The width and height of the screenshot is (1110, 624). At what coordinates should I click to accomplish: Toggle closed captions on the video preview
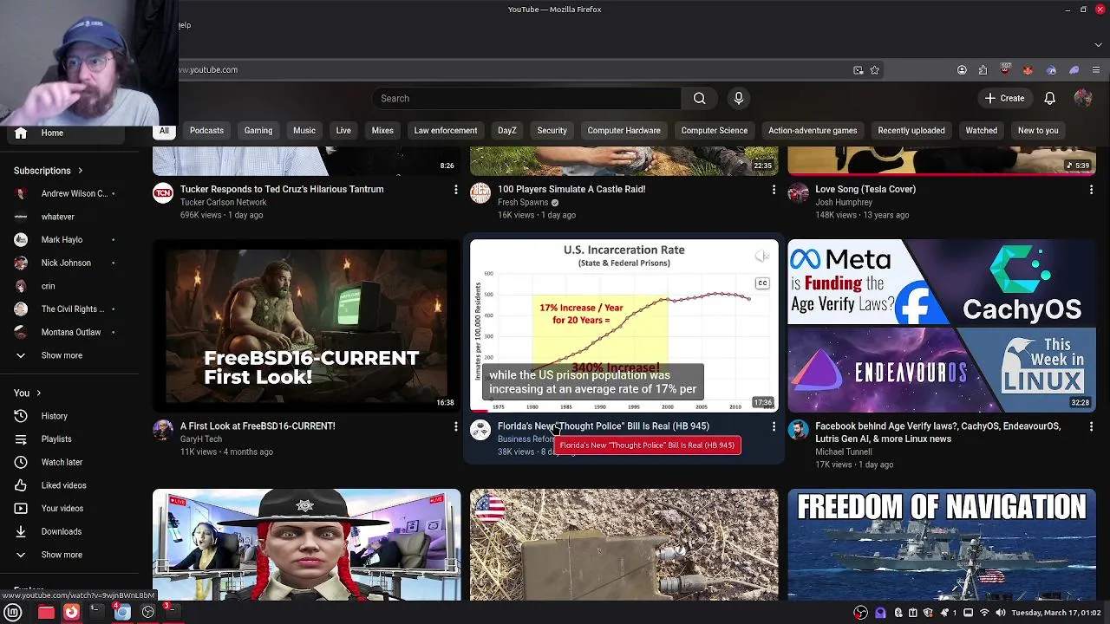(761, 283)
